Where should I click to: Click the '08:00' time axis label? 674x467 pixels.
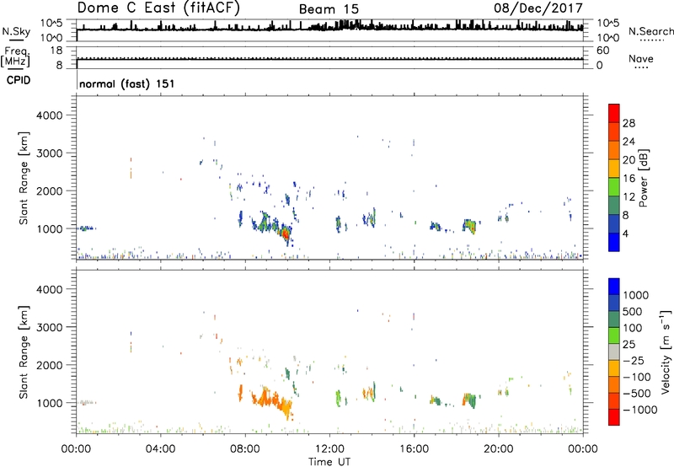[245, 449]
